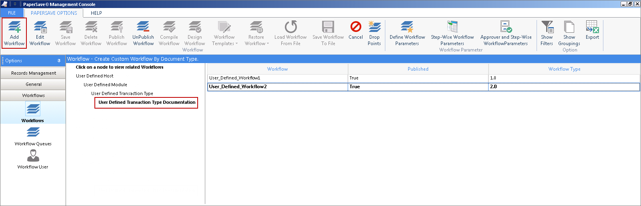Click Save Workflow To File icon
This screenshot has height=206, width=641.
(x=328, y=33)
